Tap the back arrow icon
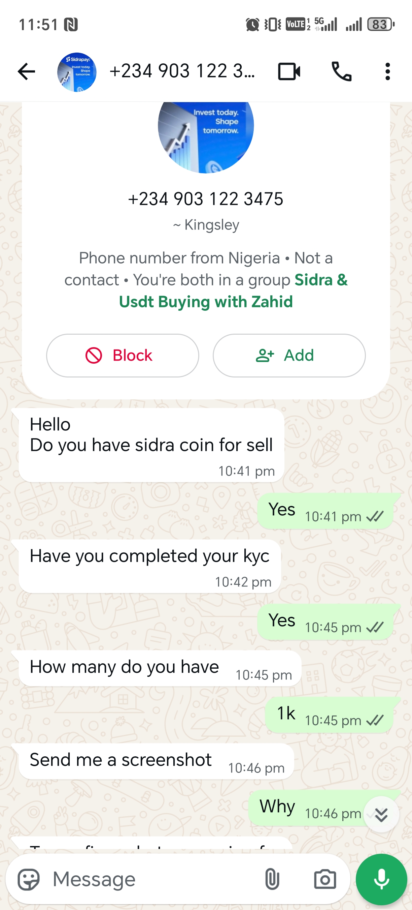Image resolution: width=412 pixels, height=910 pixels. pos(27,72)
